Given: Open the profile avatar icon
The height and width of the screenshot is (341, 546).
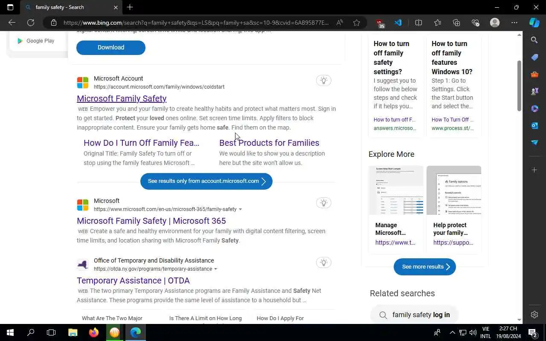Looking at the screenshot, I should (495, 23).
